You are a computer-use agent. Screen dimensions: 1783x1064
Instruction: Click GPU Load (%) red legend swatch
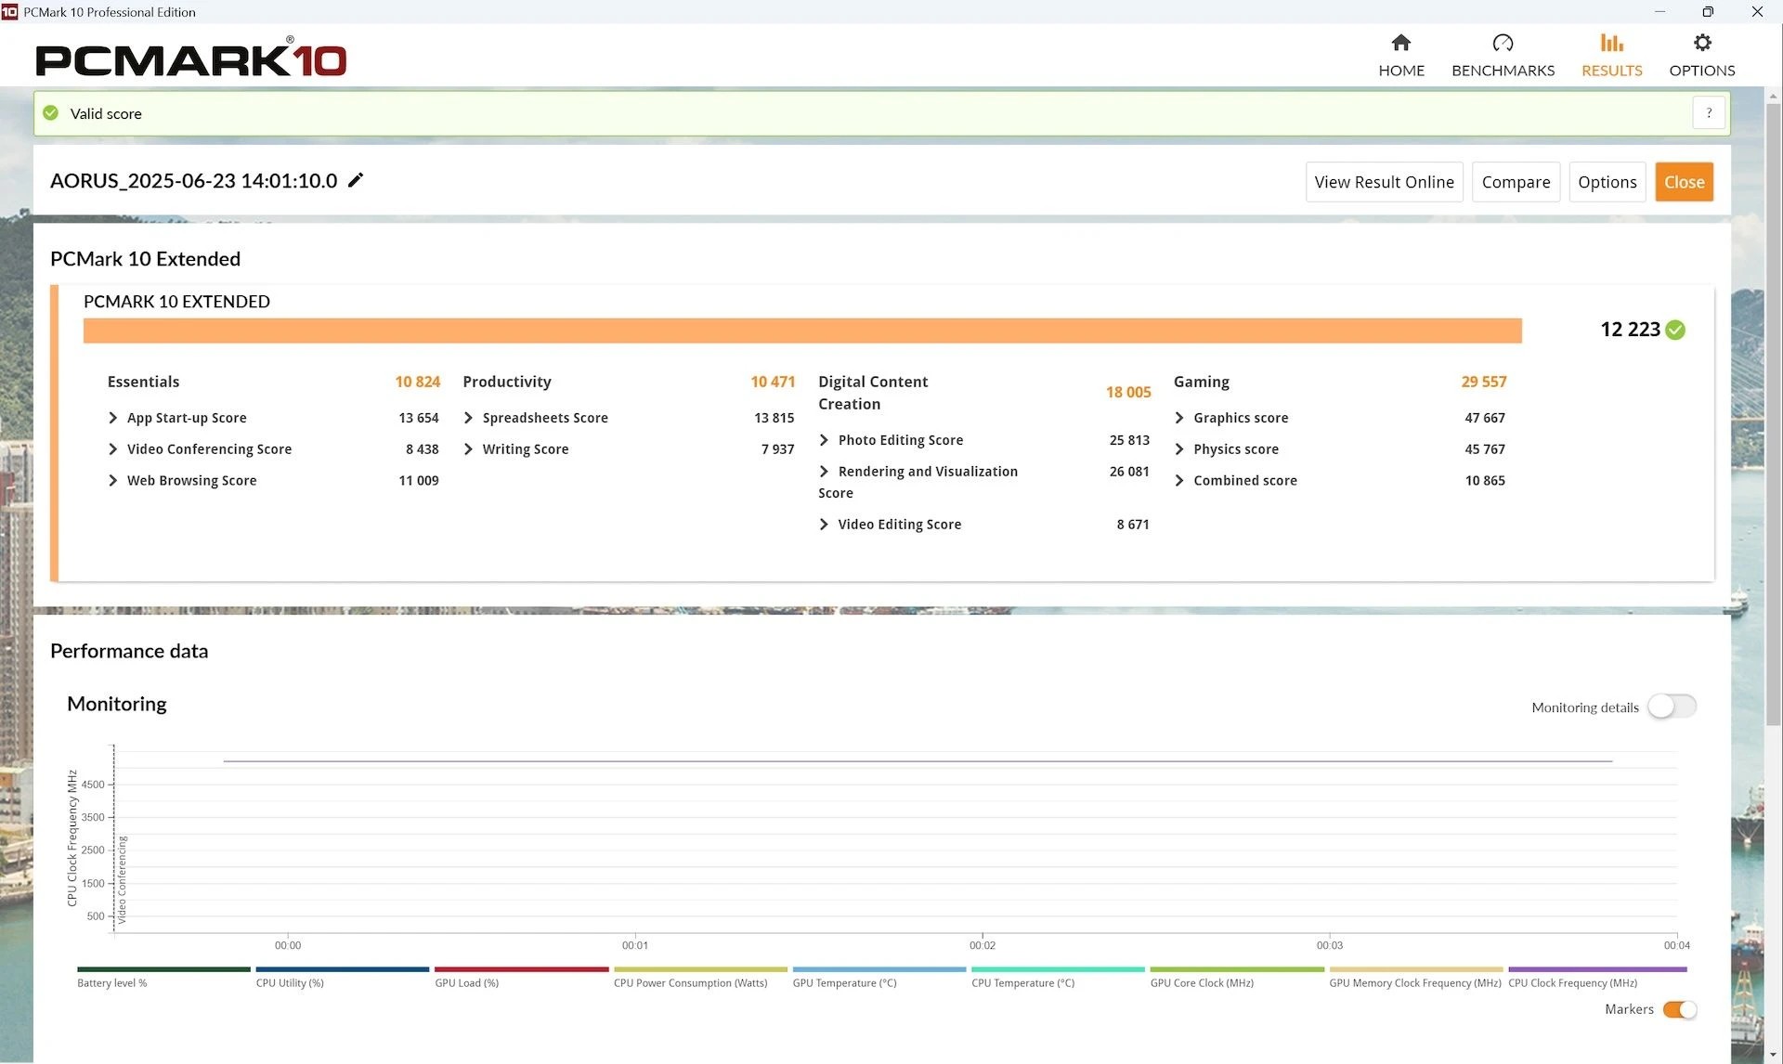521,969
